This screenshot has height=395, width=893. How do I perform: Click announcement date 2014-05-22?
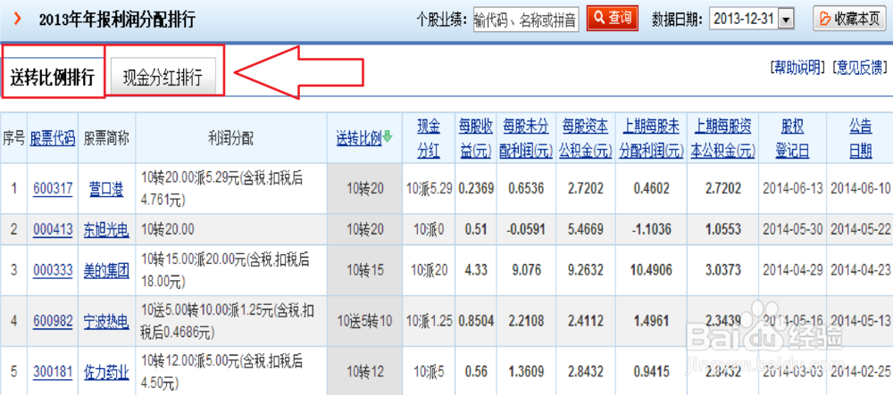point(861,230)
